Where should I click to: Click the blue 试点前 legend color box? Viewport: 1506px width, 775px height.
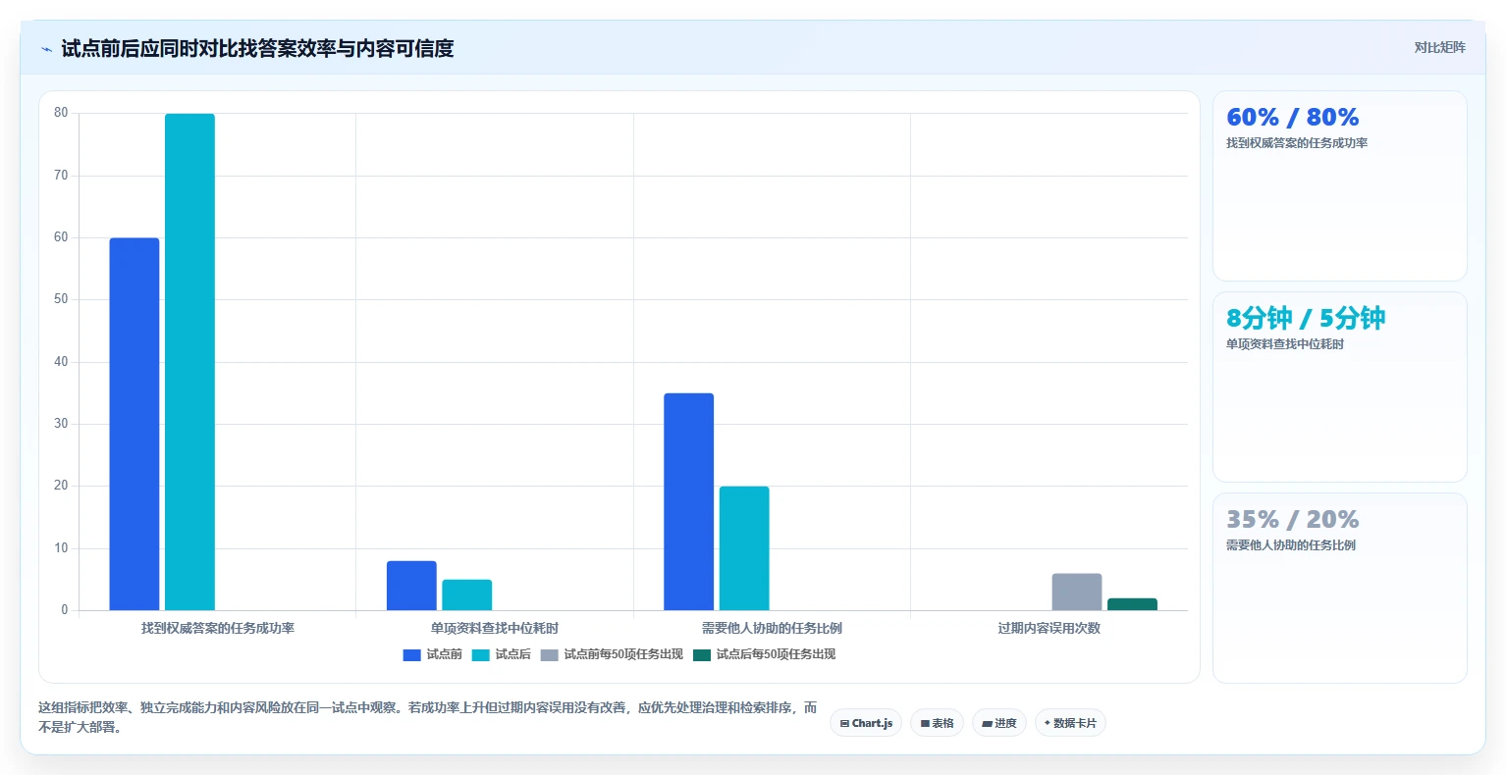pyautogui.click(x=411, y=655)
